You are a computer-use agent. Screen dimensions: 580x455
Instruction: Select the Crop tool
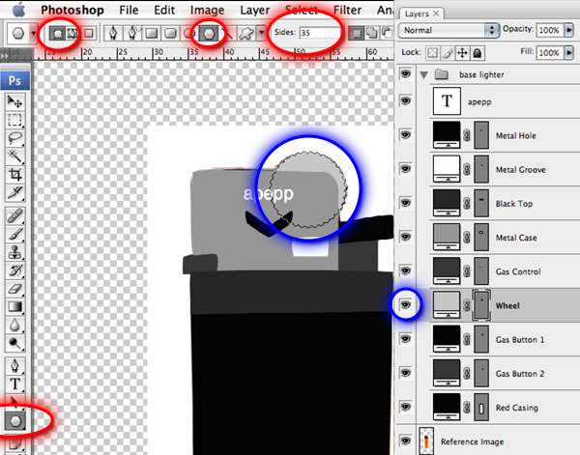(x=15, y=176)
